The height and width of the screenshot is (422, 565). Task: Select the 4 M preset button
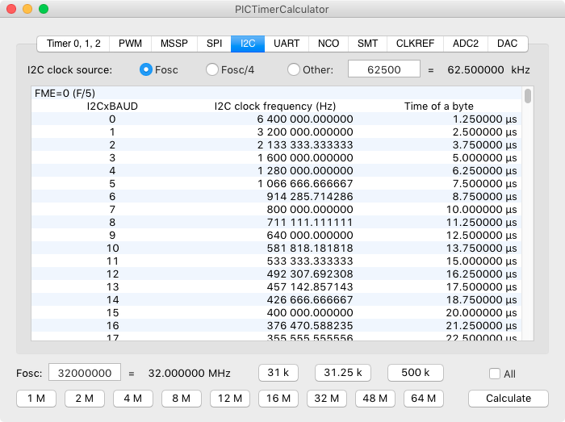click(x=133, y=399)
